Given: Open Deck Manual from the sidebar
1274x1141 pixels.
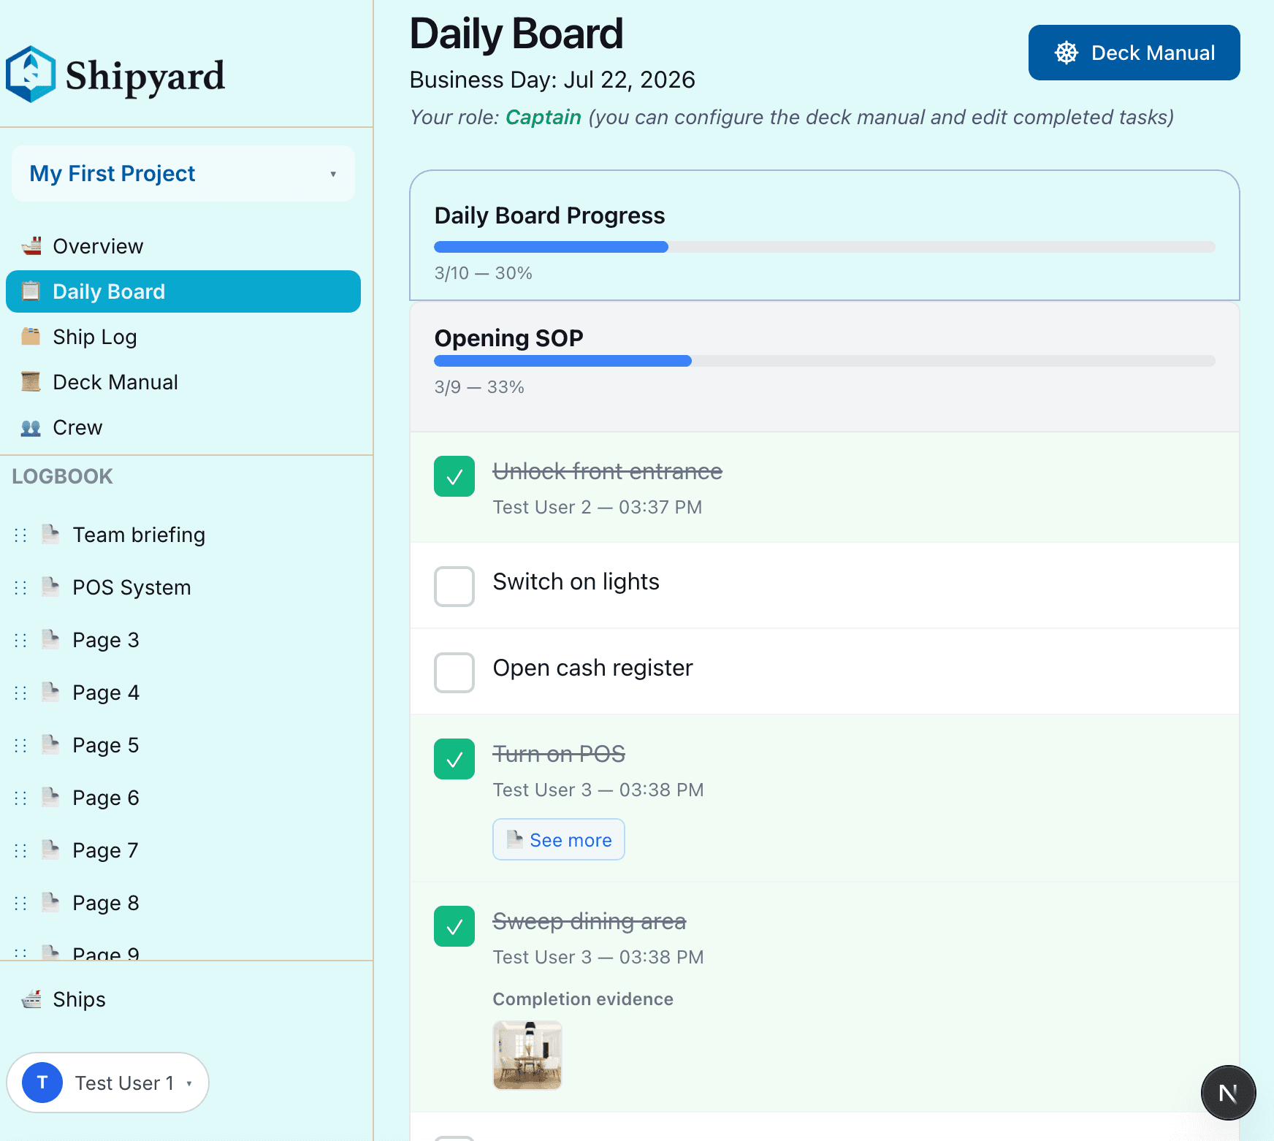Looking at the screenshot, I should 183,382.
